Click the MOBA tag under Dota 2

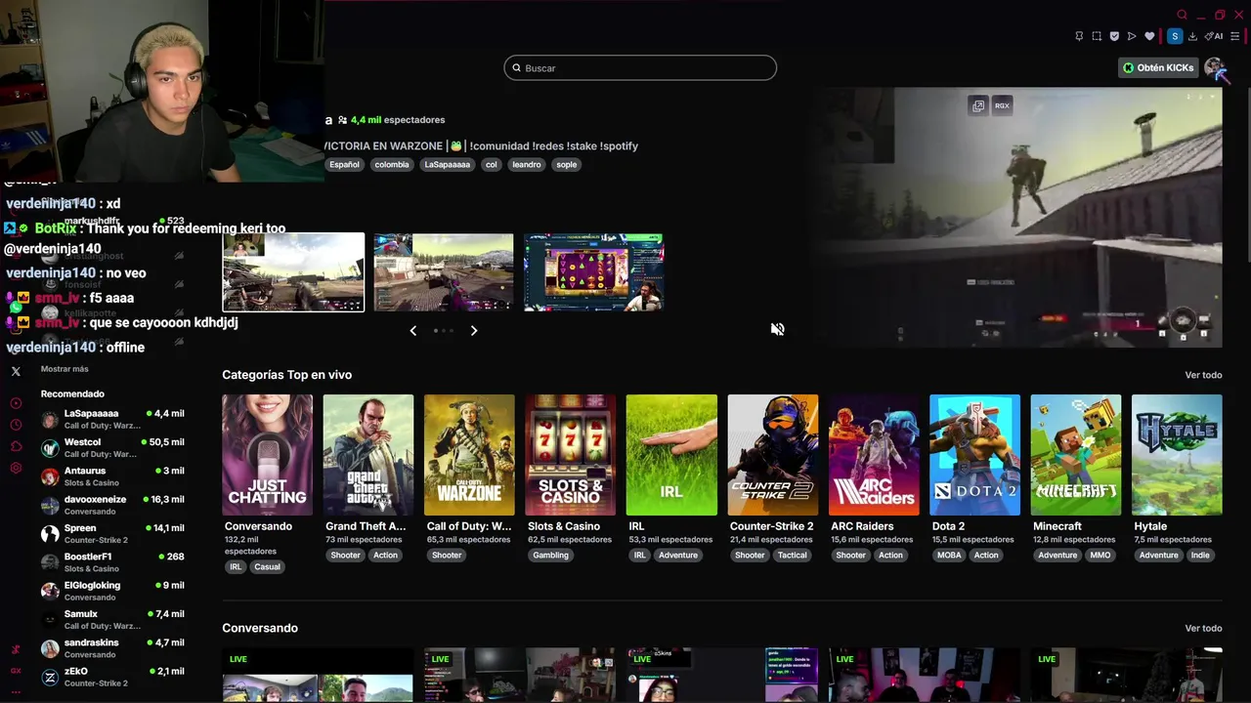[x=949, y=556]
